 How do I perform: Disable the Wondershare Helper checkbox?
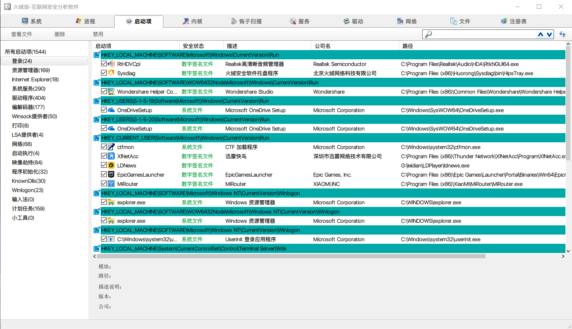click(x=104, y=92)
